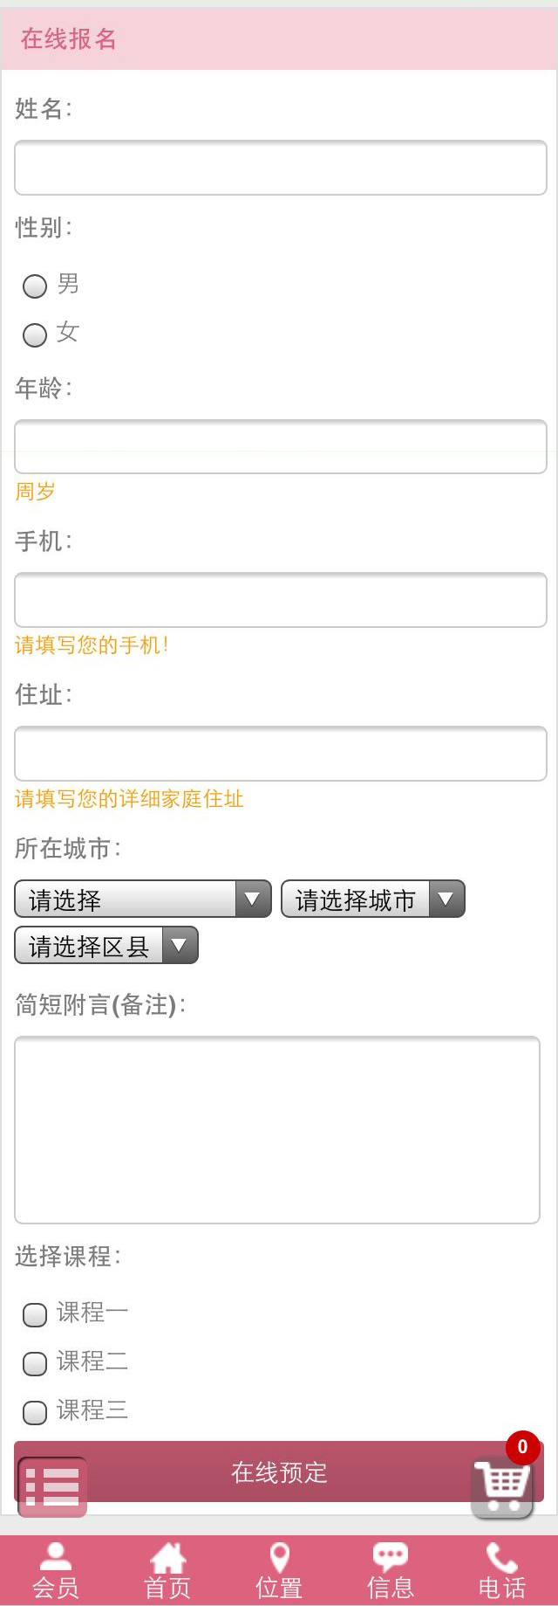Enable the 课程三 checkbox
Image resolution: width=558 pixels, height=1606 pixels.
35,1412
